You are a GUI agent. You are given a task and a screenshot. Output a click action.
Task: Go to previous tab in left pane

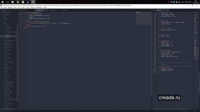pos(19,10)
